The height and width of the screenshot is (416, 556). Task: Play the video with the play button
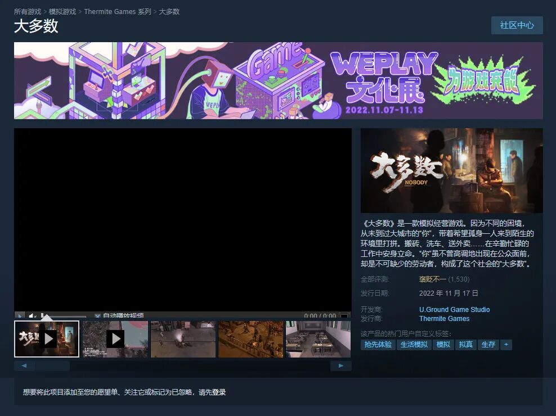(20, 315)
